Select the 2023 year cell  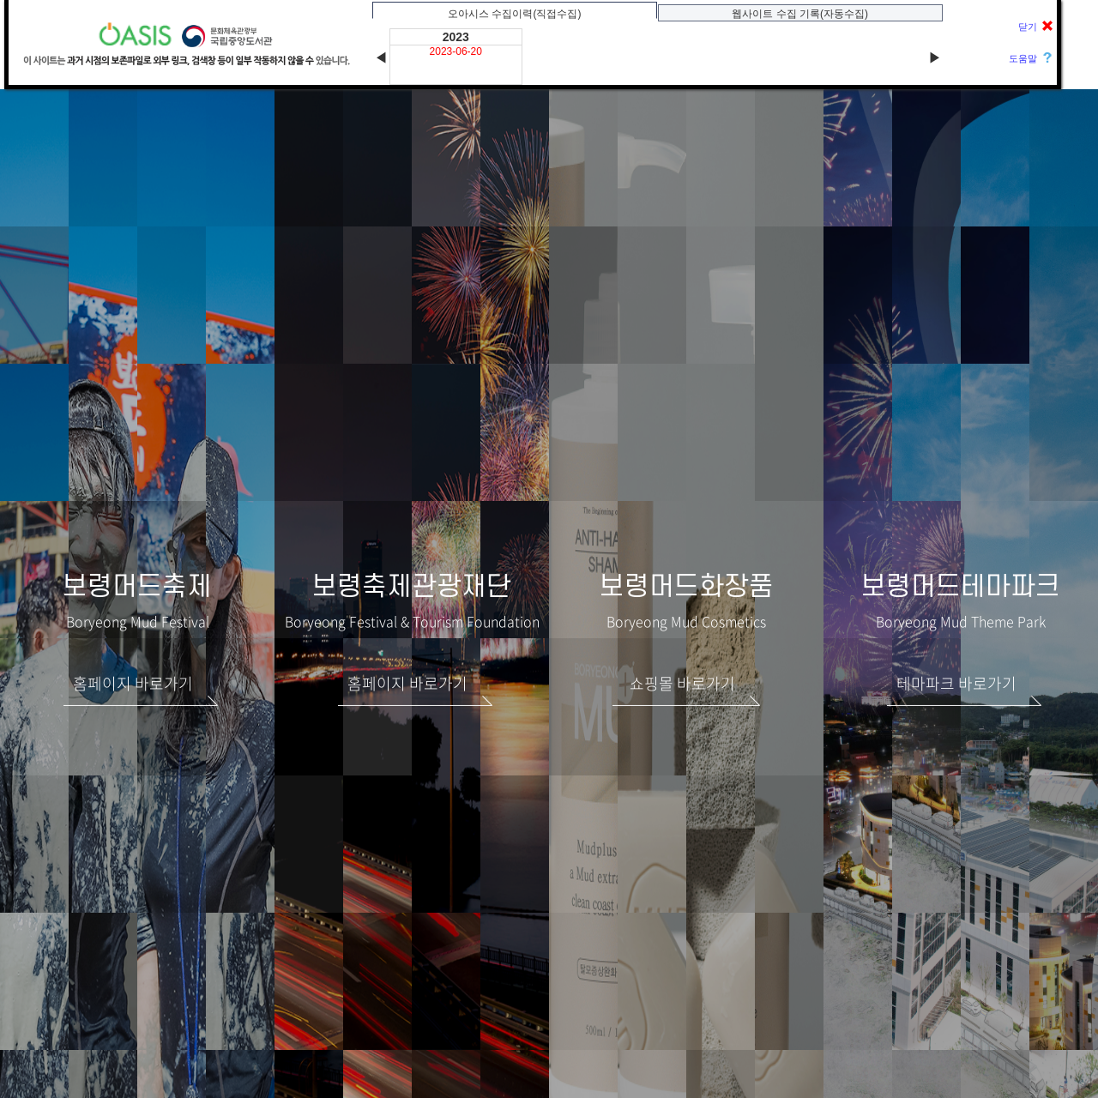[455, 37]
